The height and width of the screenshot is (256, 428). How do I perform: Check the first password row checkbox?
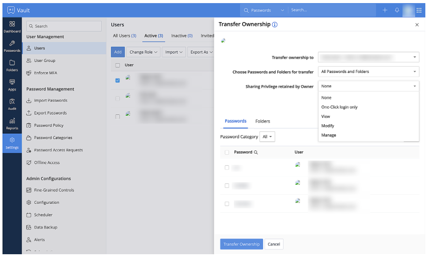click(227, 168)
